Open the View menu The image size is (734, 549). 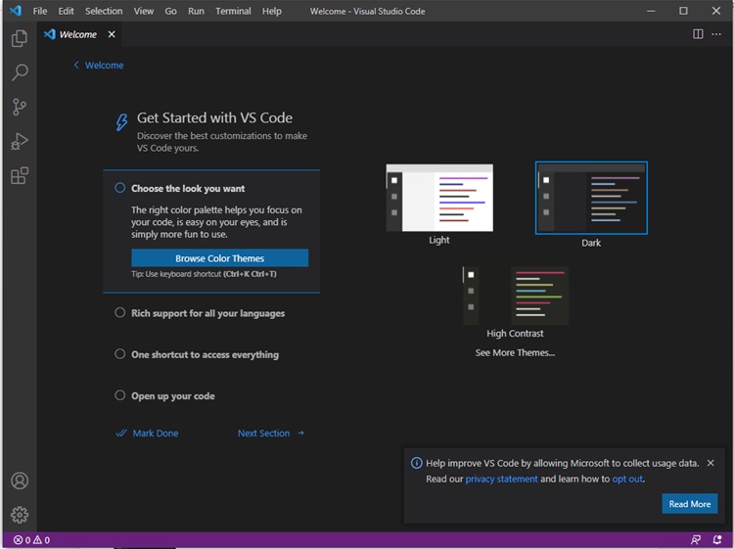coord(144,11)
